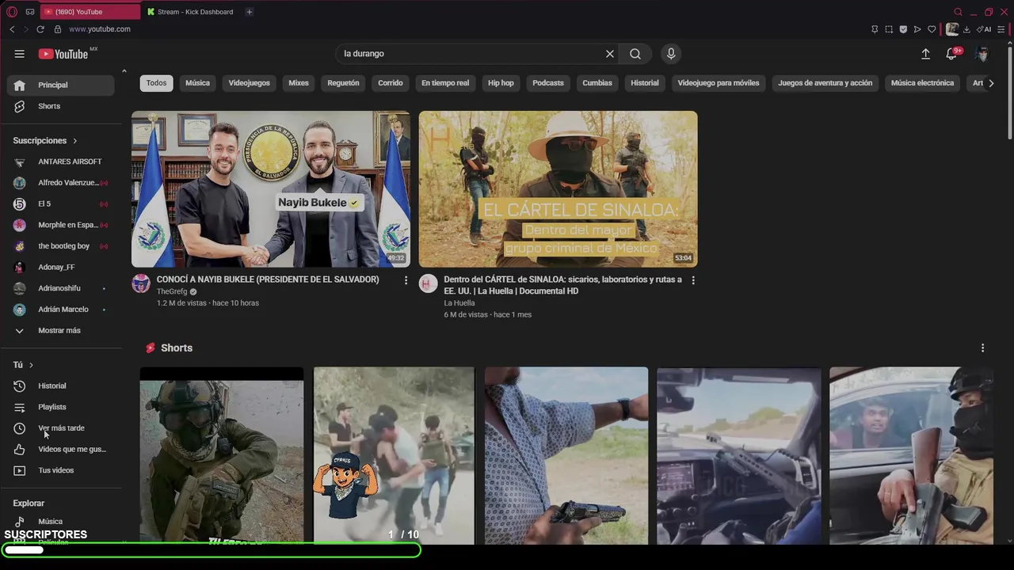This screenshot has height=570, width=1014.
Task: Open ANTARES AIRSOFT subscription
Action: tap(61, 161)
